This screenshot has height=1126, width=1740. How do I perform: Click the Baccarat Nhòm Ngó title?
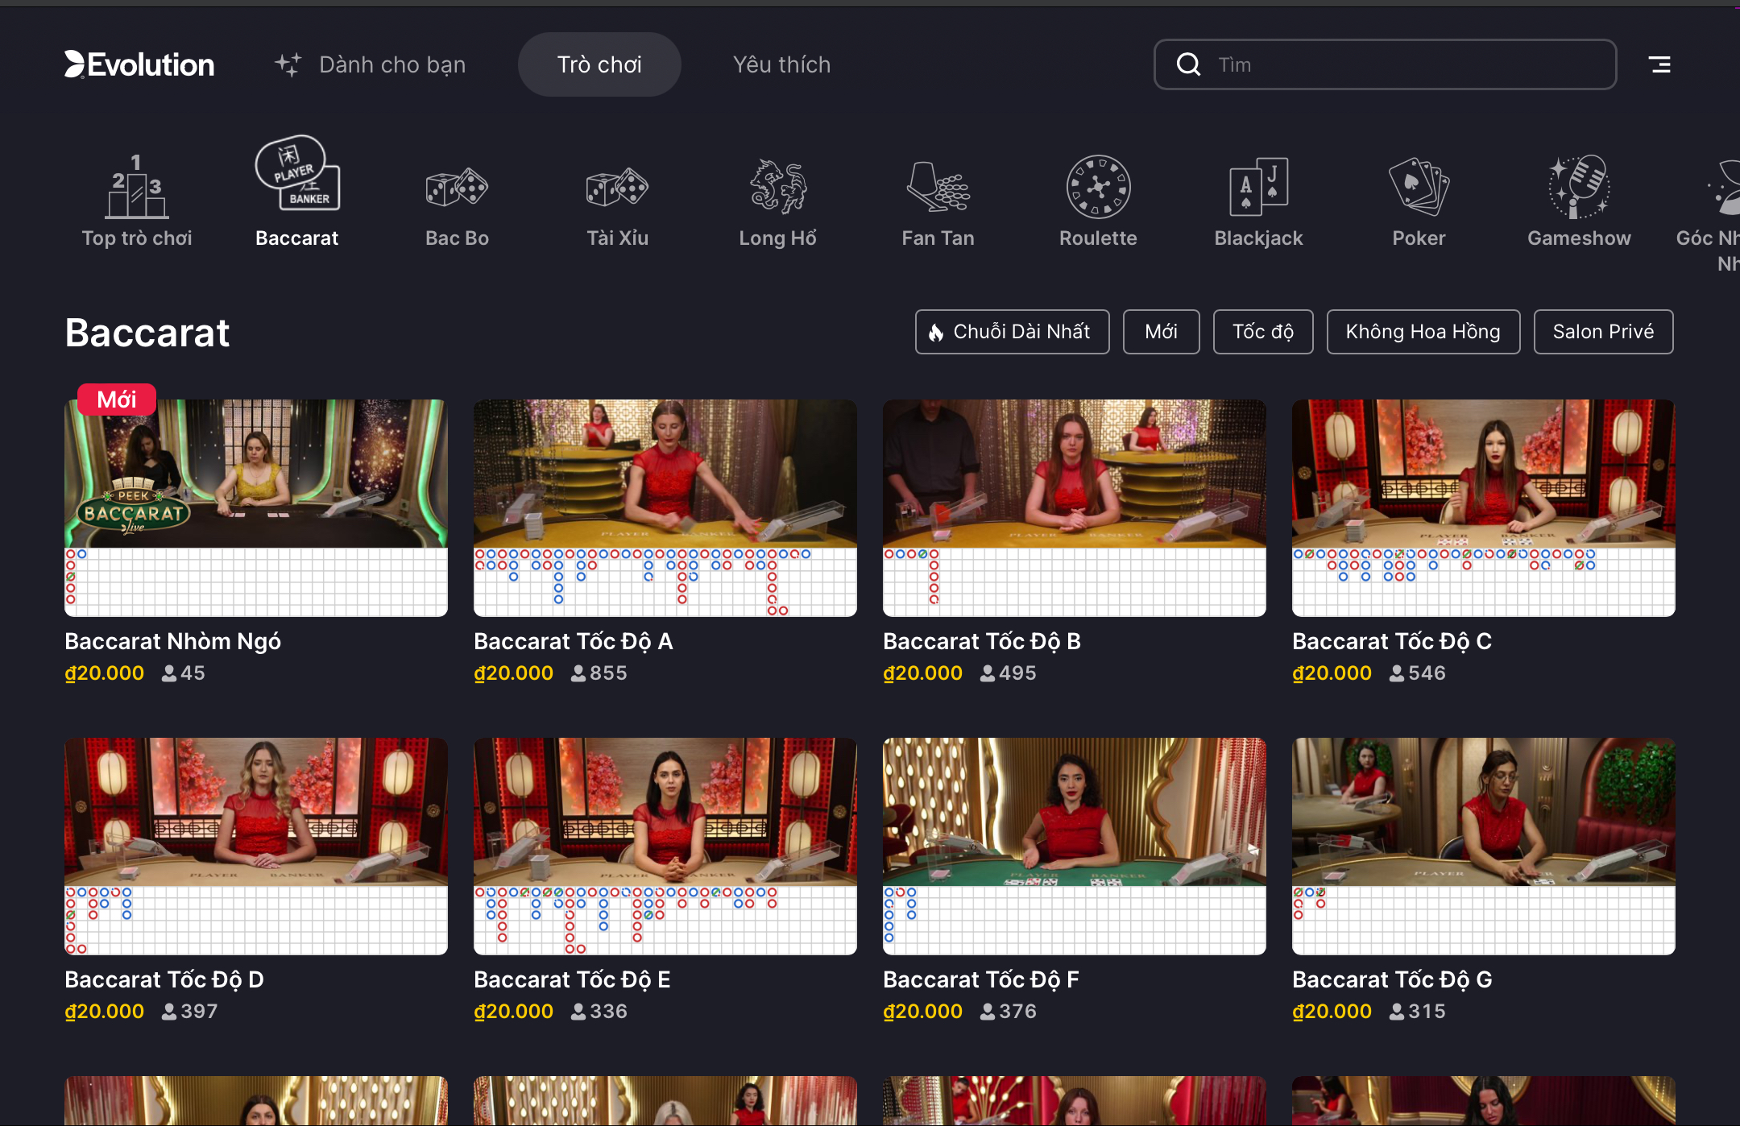173,642
